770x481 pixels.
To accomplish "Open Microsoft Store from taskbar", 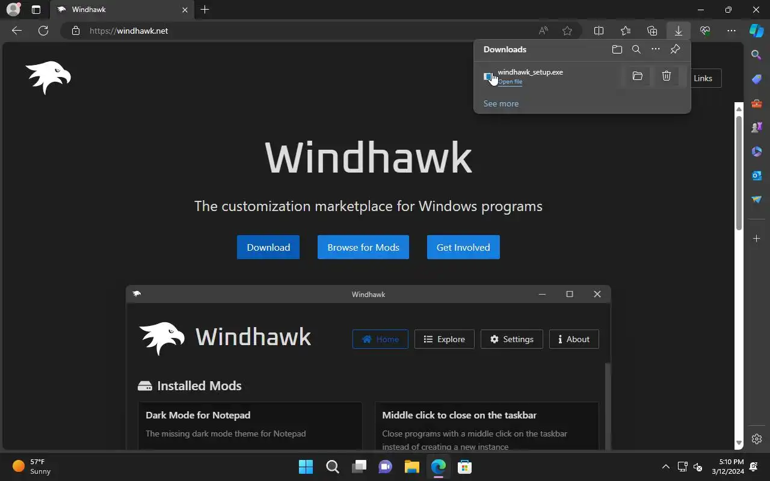I will point(464,467).
